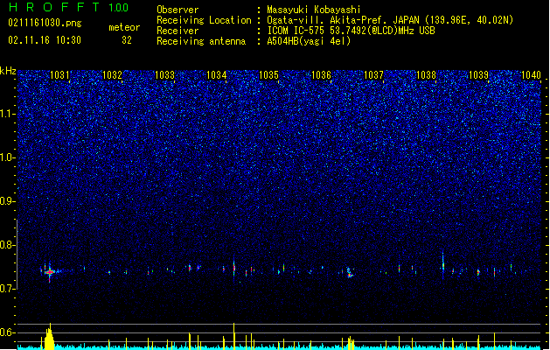Image resolution: width=550 pixels, height=350 pixels.
Task: Click the 1034 time marker
Action: pyautogui.click(x=217, y=74)
